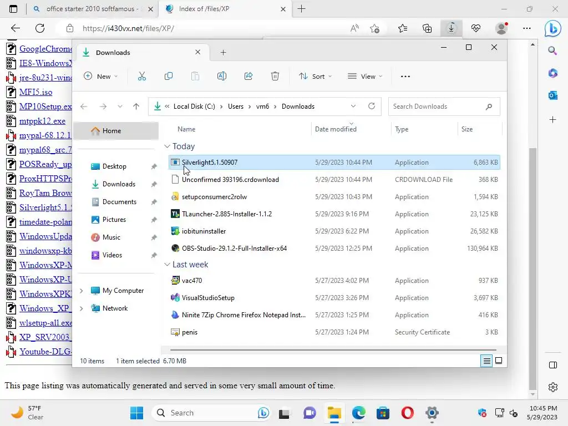Switch to large thumbnails view icon in status bar
This screenshot has height=426, width=568.
499,361
